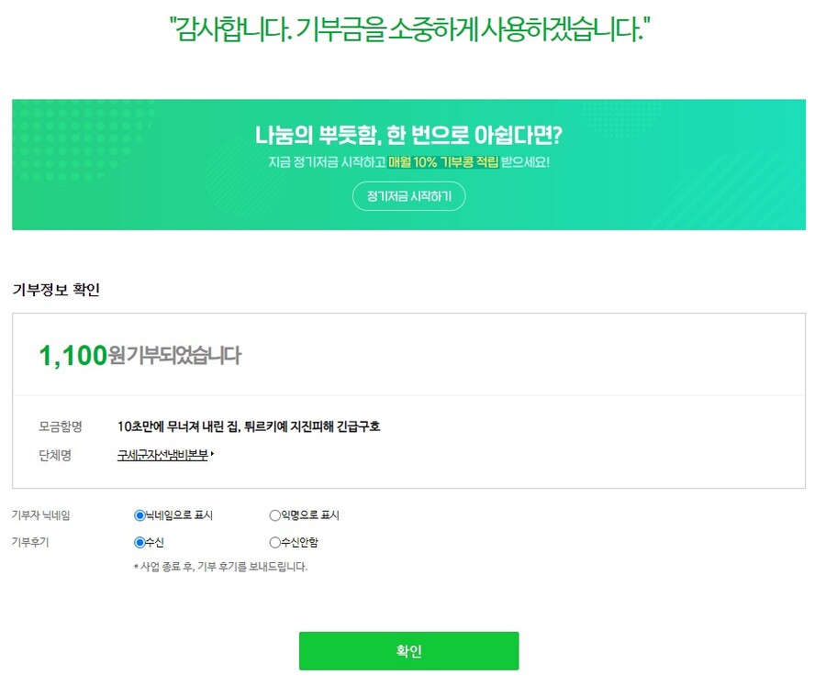The height and width of the screenshot is (685, 826).
Task: Choose 익명으로 표시 for donor nickname
Action: click(275, 515)
